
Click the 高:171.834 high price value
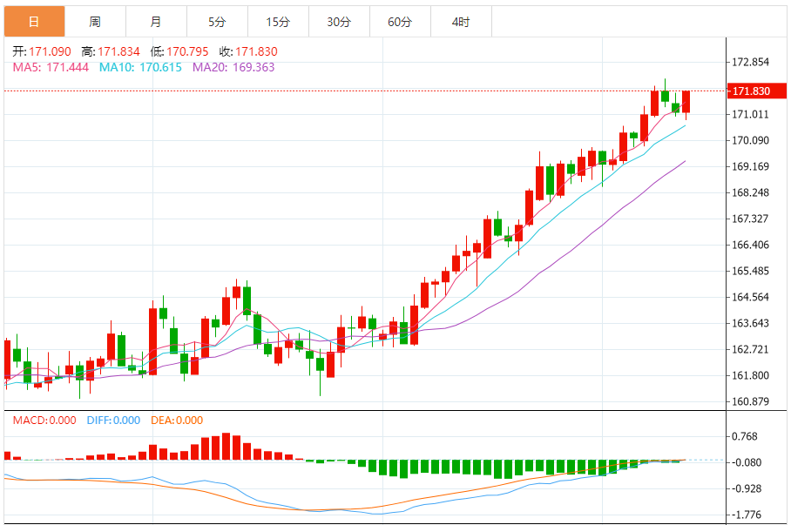click(x=111, y=51)
